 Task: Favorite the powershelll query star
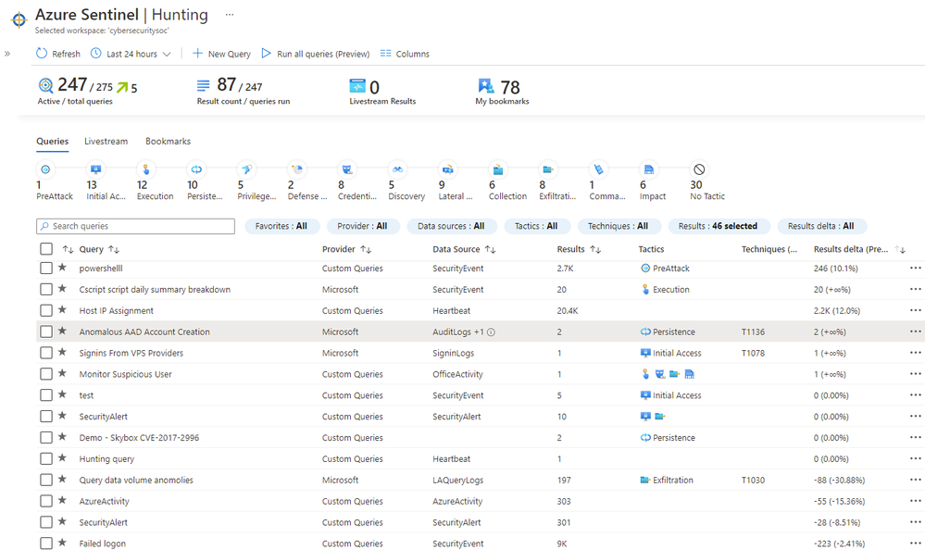tap(62, 268)
